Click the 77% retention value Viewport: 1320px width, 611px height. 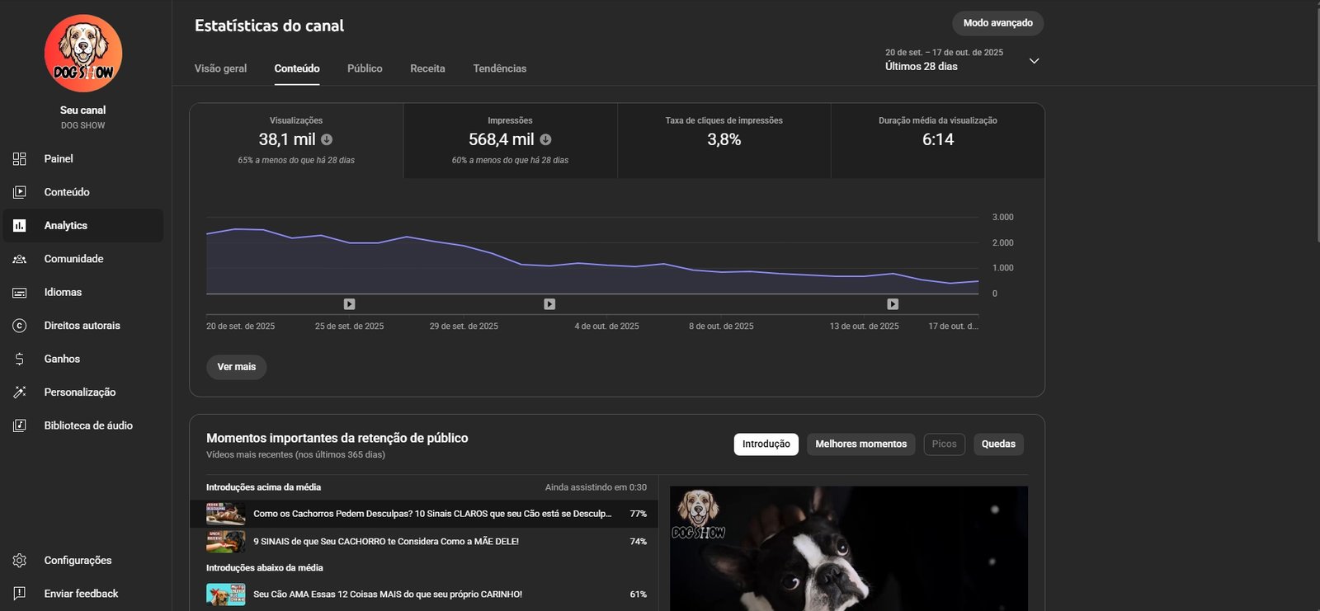[639, 514]
